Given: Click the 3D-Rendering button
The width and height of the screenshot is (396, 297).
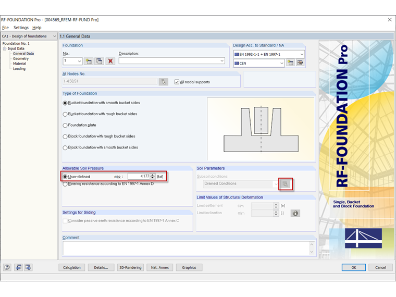Looking at the screenshot, I should 130,267.
